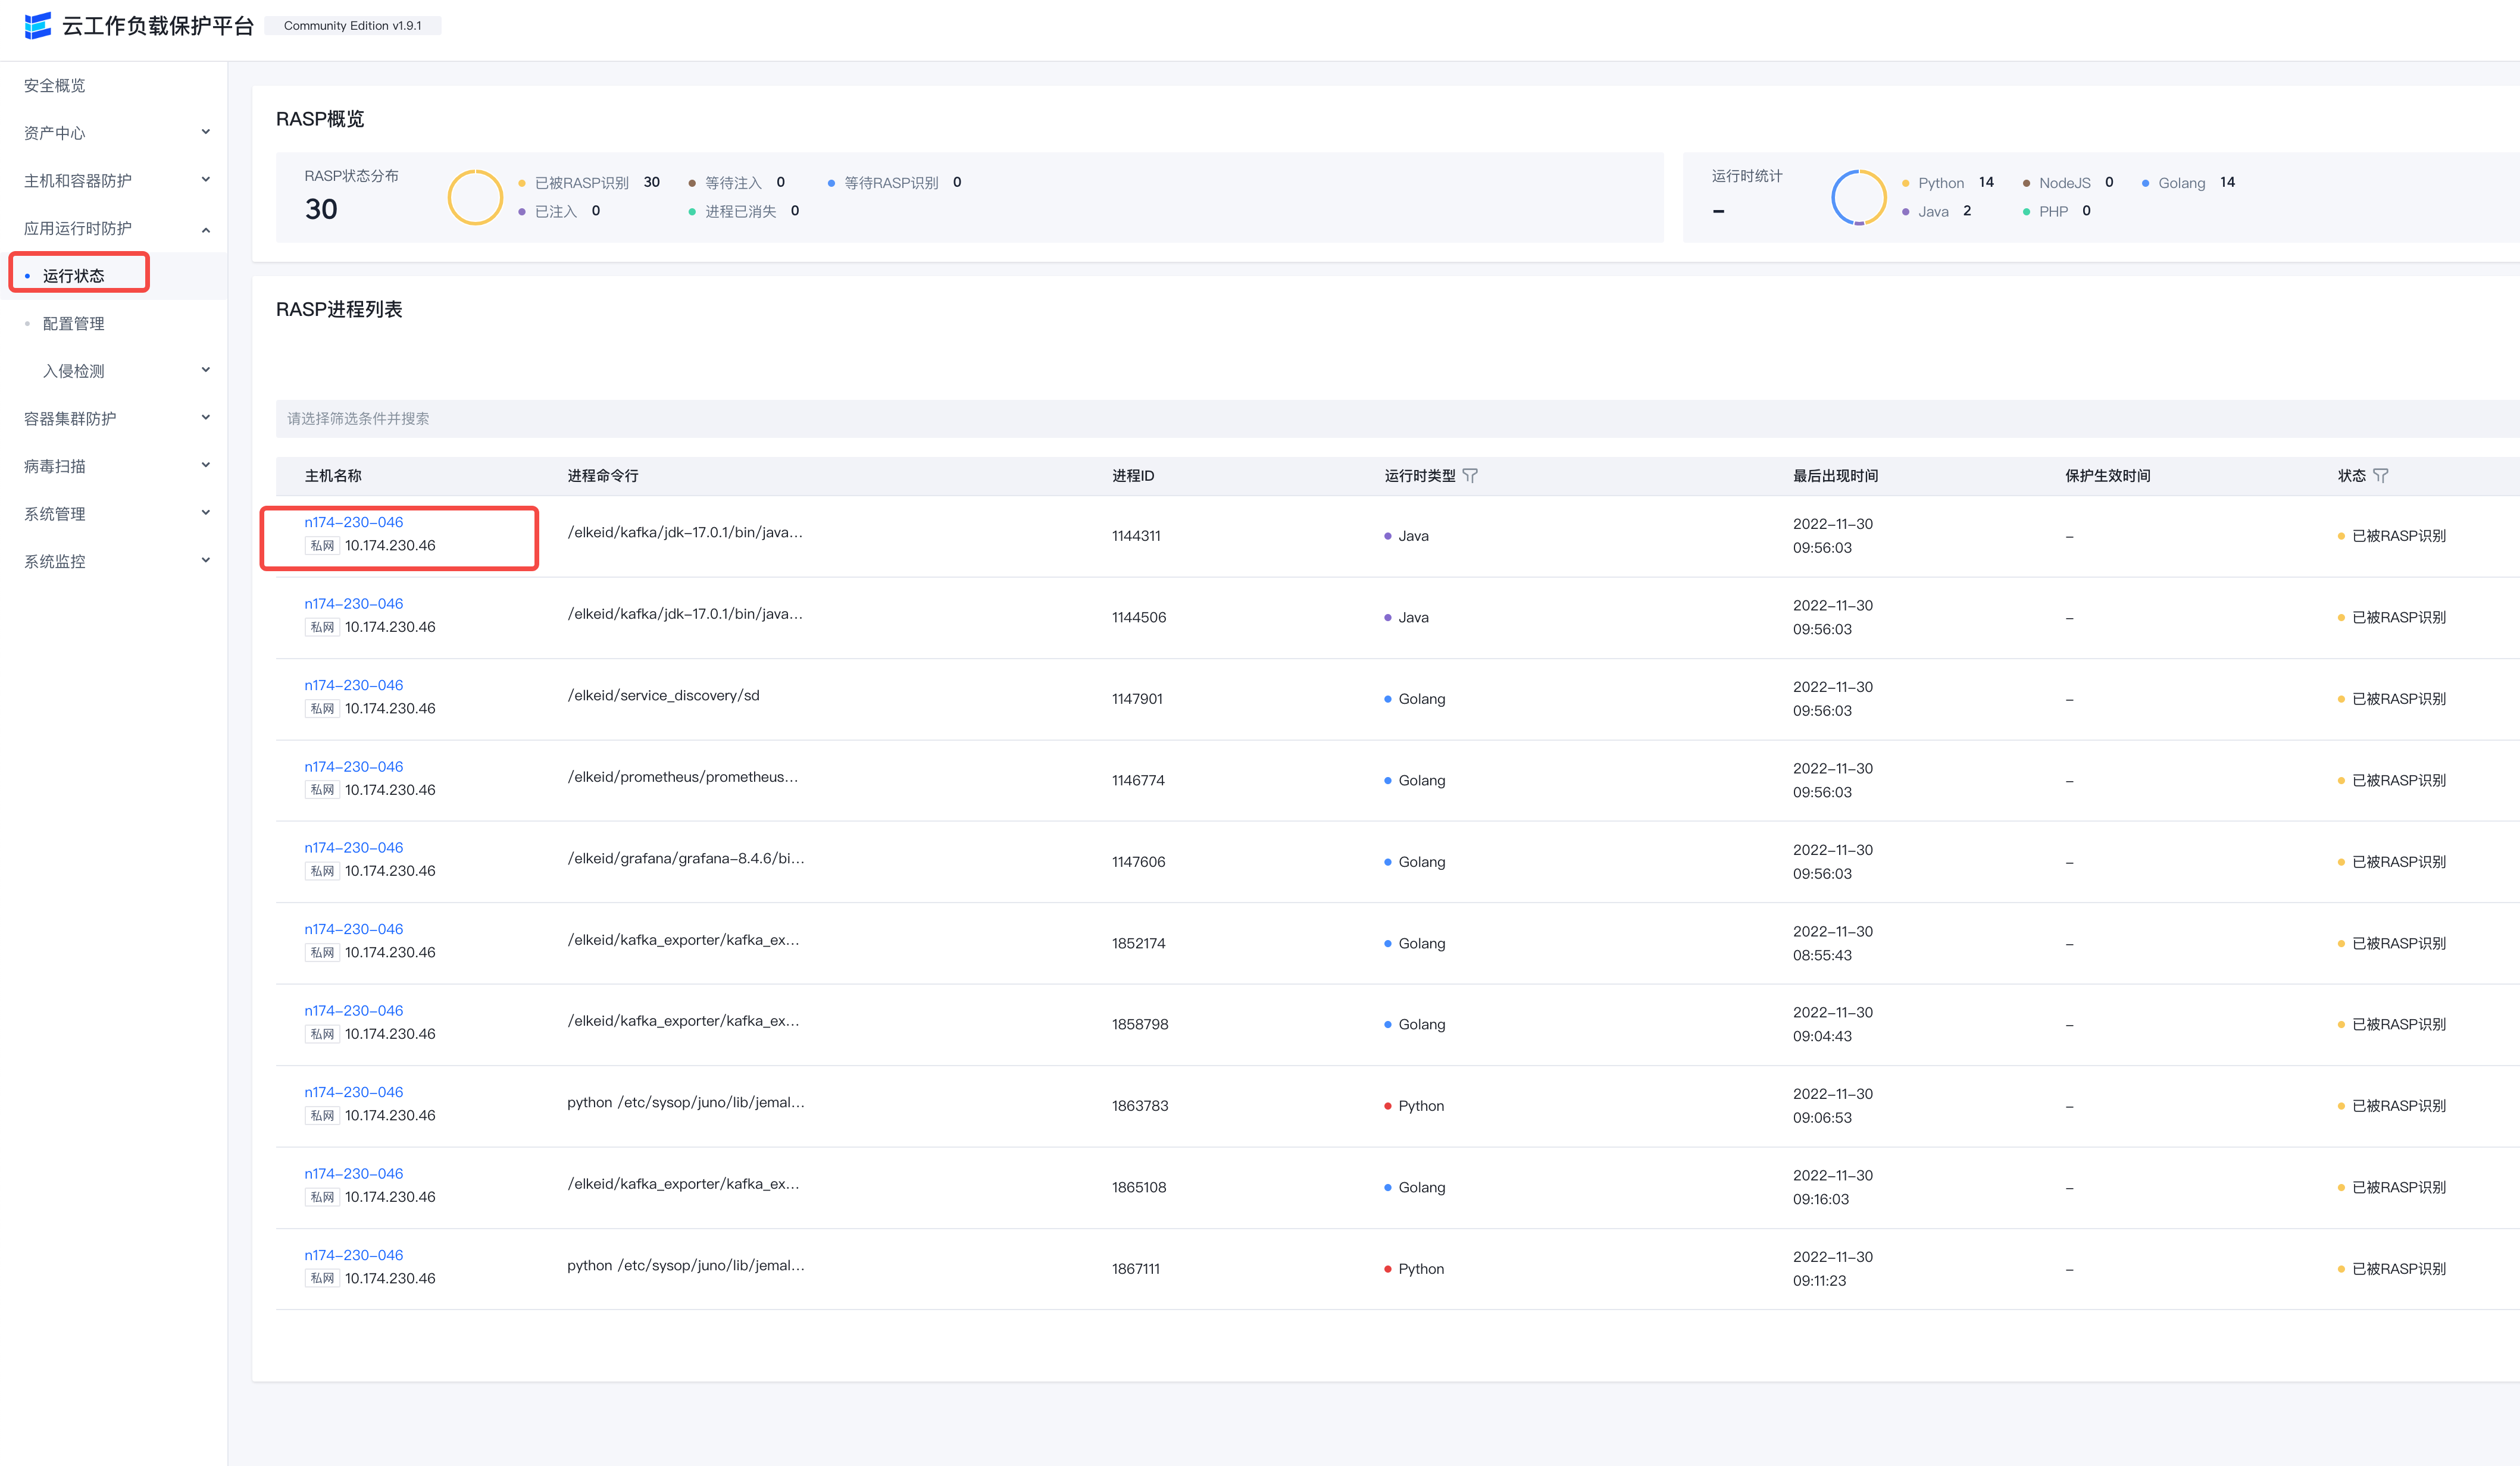Click Python runtime cell for process 1867111
Image resolution: width=2520 pixels, height=1466 pixels.
pyautogui.click(x=1414, y=1269)
